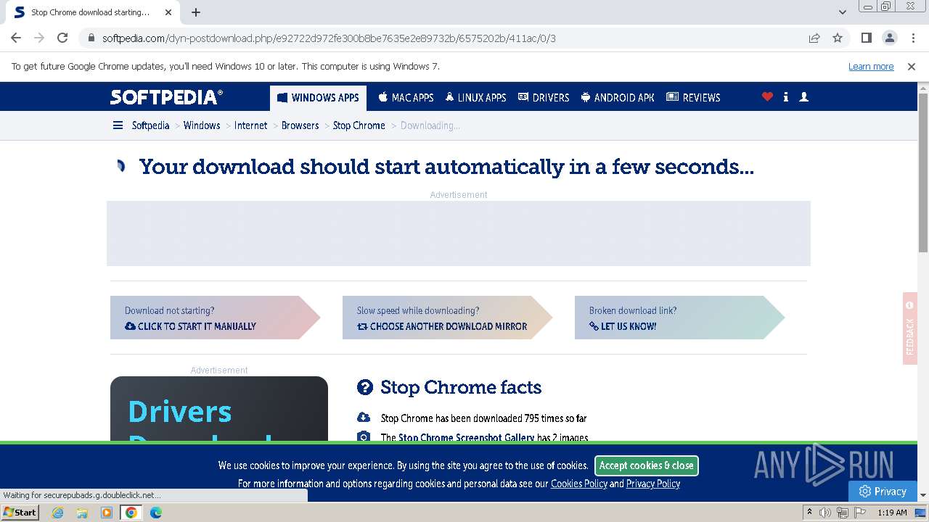Image resolution: width=929 pixels, height=522 pixels.
Task: Reload the page with refresh icon
Action: coord(62,38)
